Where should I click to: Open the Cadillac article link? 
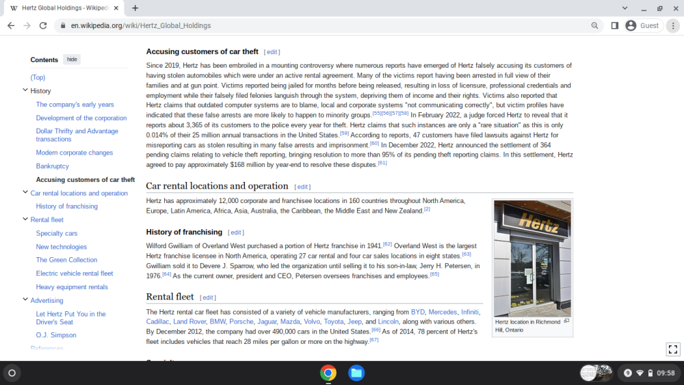[x=157, y=321]
